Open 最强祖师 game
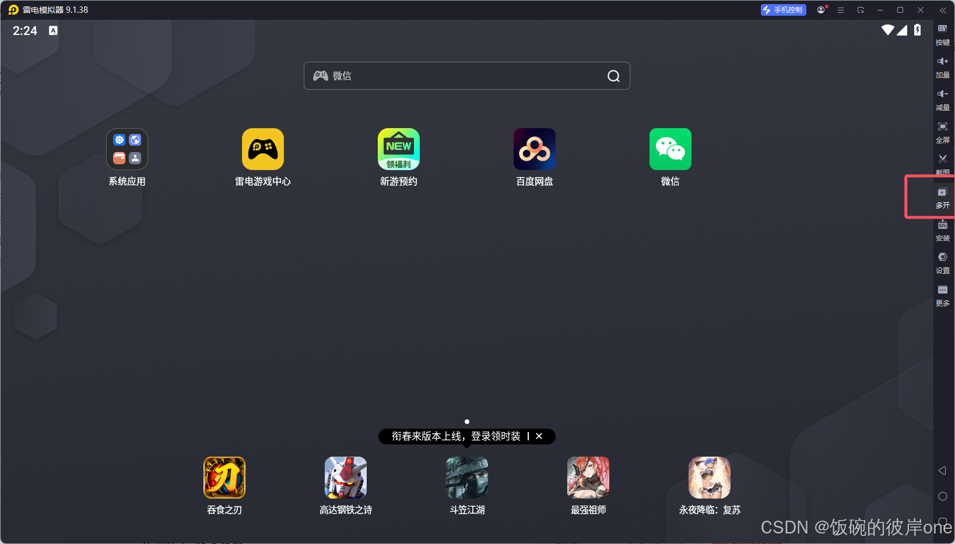Image resolution: width=955 pixels, height=544 pixels. pos(588,478)
